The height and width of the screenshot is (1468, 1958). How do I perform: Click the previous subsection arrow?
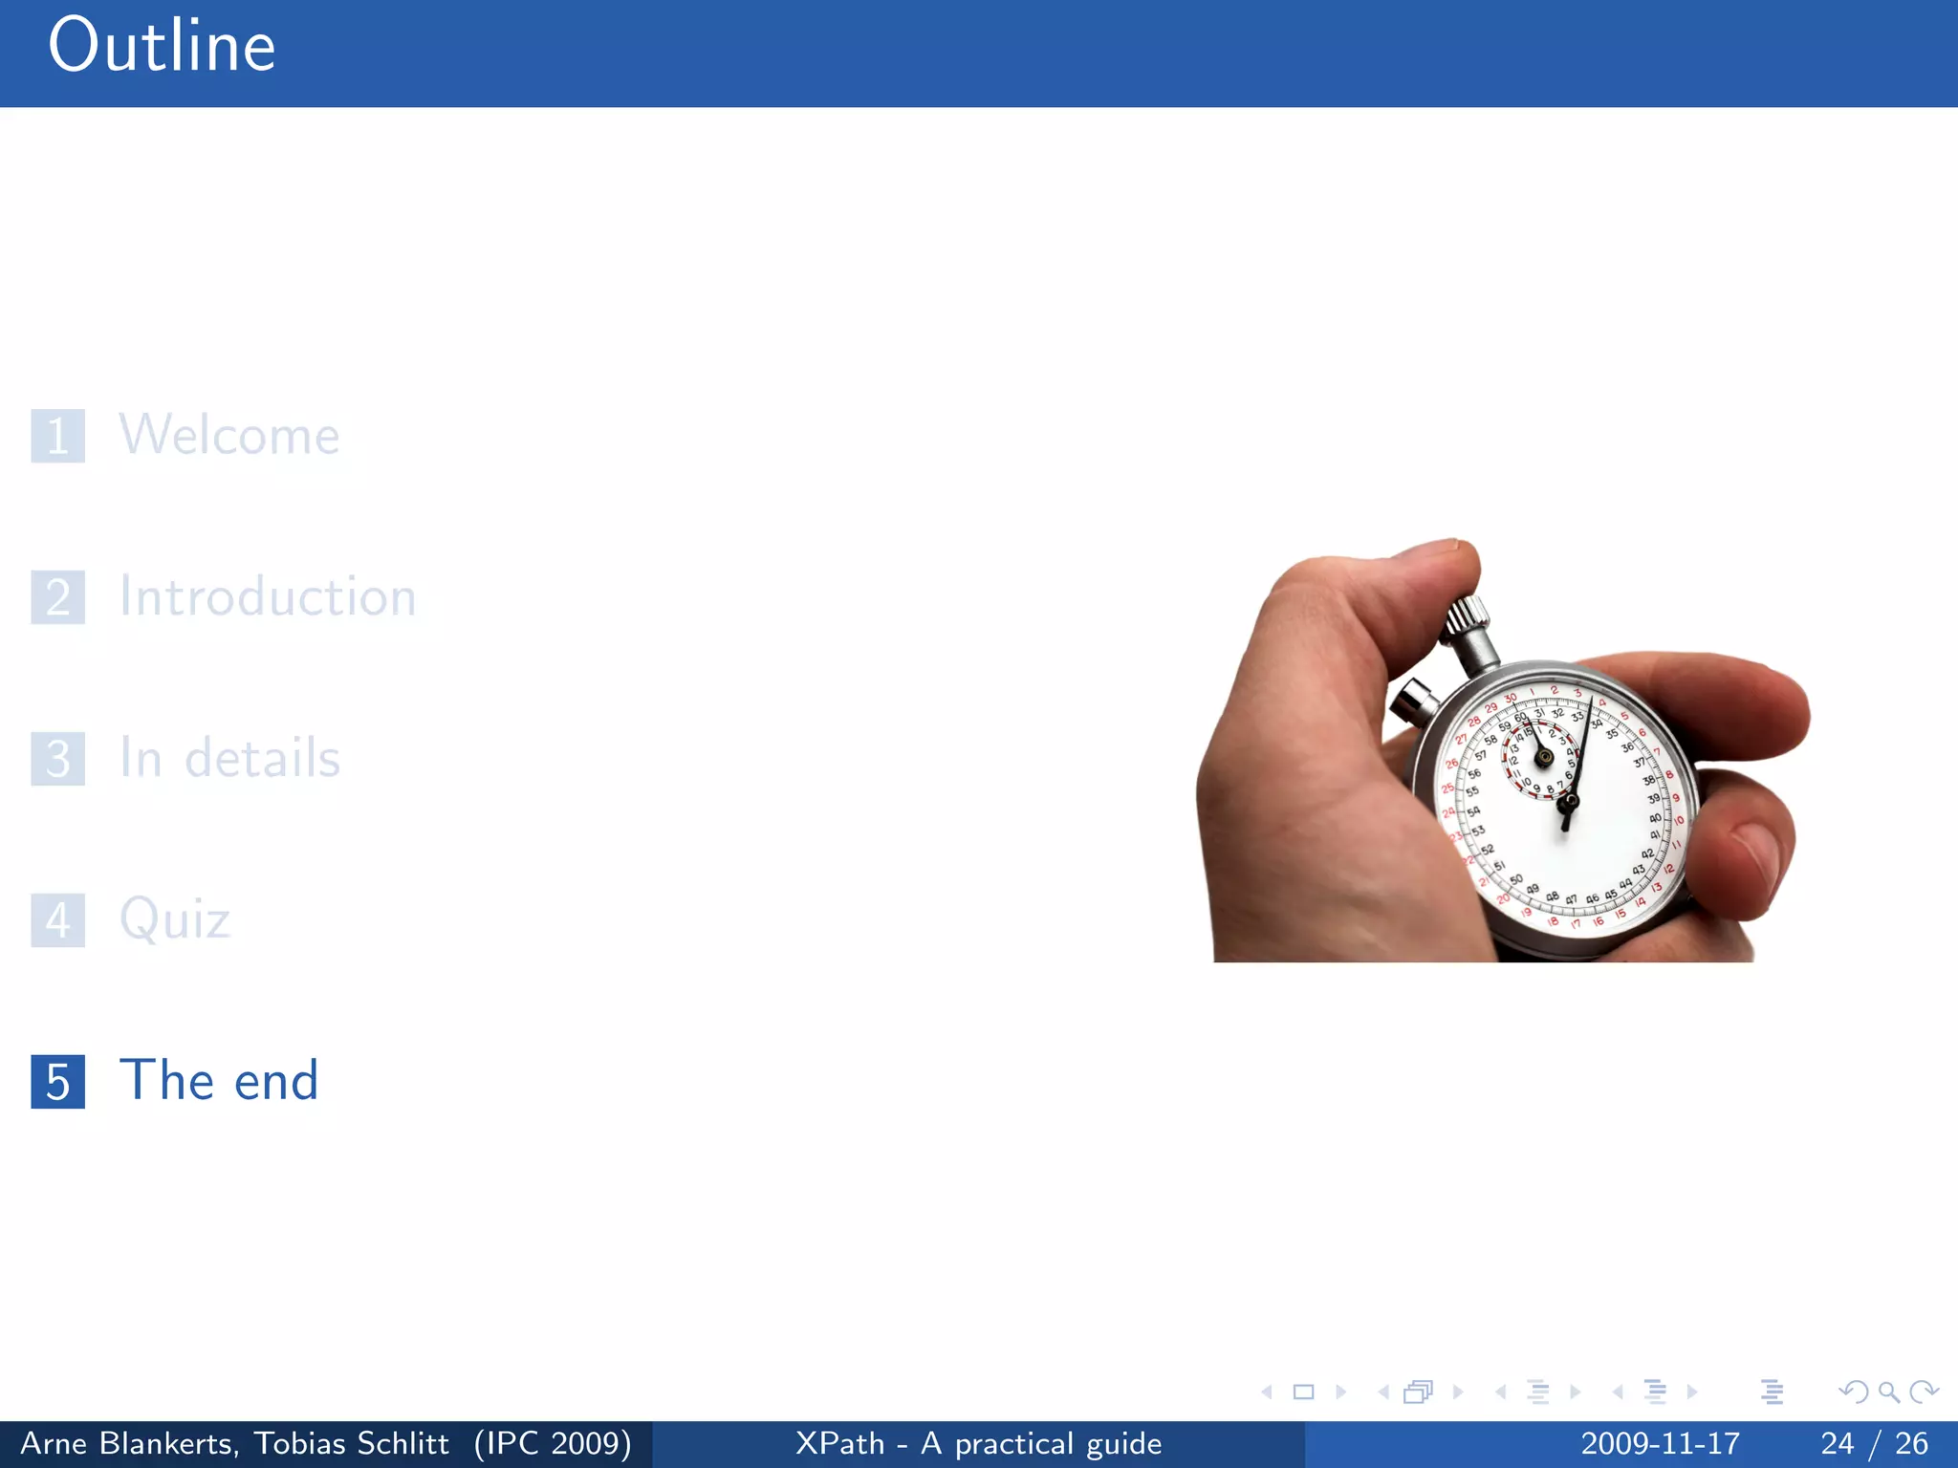(1500, 1392)
